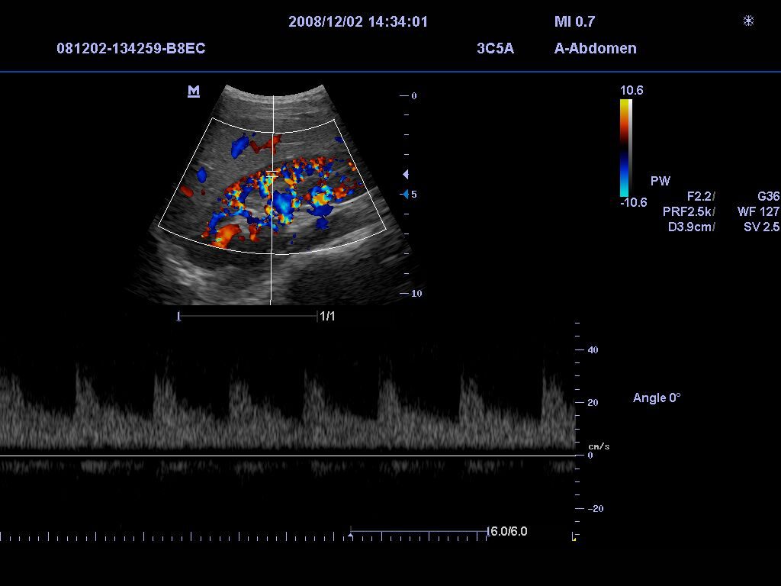Click the M orientation marker
The image size is (781, 586).
point(194,92)
